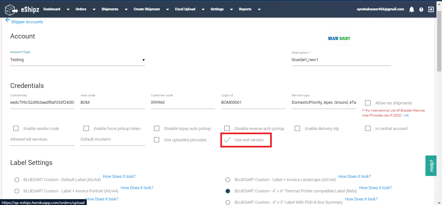
Task: Mark the Is central account checkbox
Action: [x=368, y=128]
